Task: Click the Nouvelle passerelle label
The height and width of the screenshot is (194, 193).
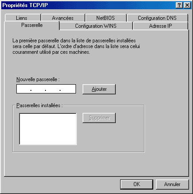Action: (38, 79)
